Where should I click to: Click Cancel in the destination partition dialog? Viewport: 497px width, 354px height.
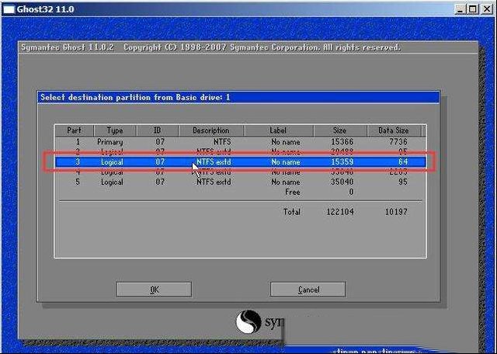(308, 290)
